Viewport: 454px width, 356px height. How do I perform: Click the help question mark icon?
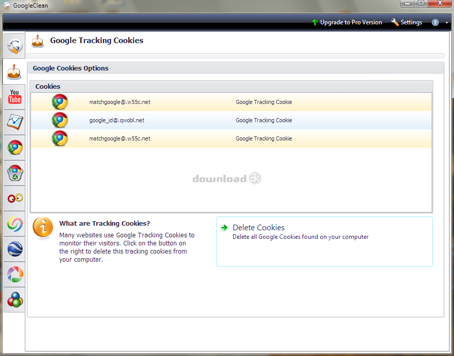click(x=435, y=23)
